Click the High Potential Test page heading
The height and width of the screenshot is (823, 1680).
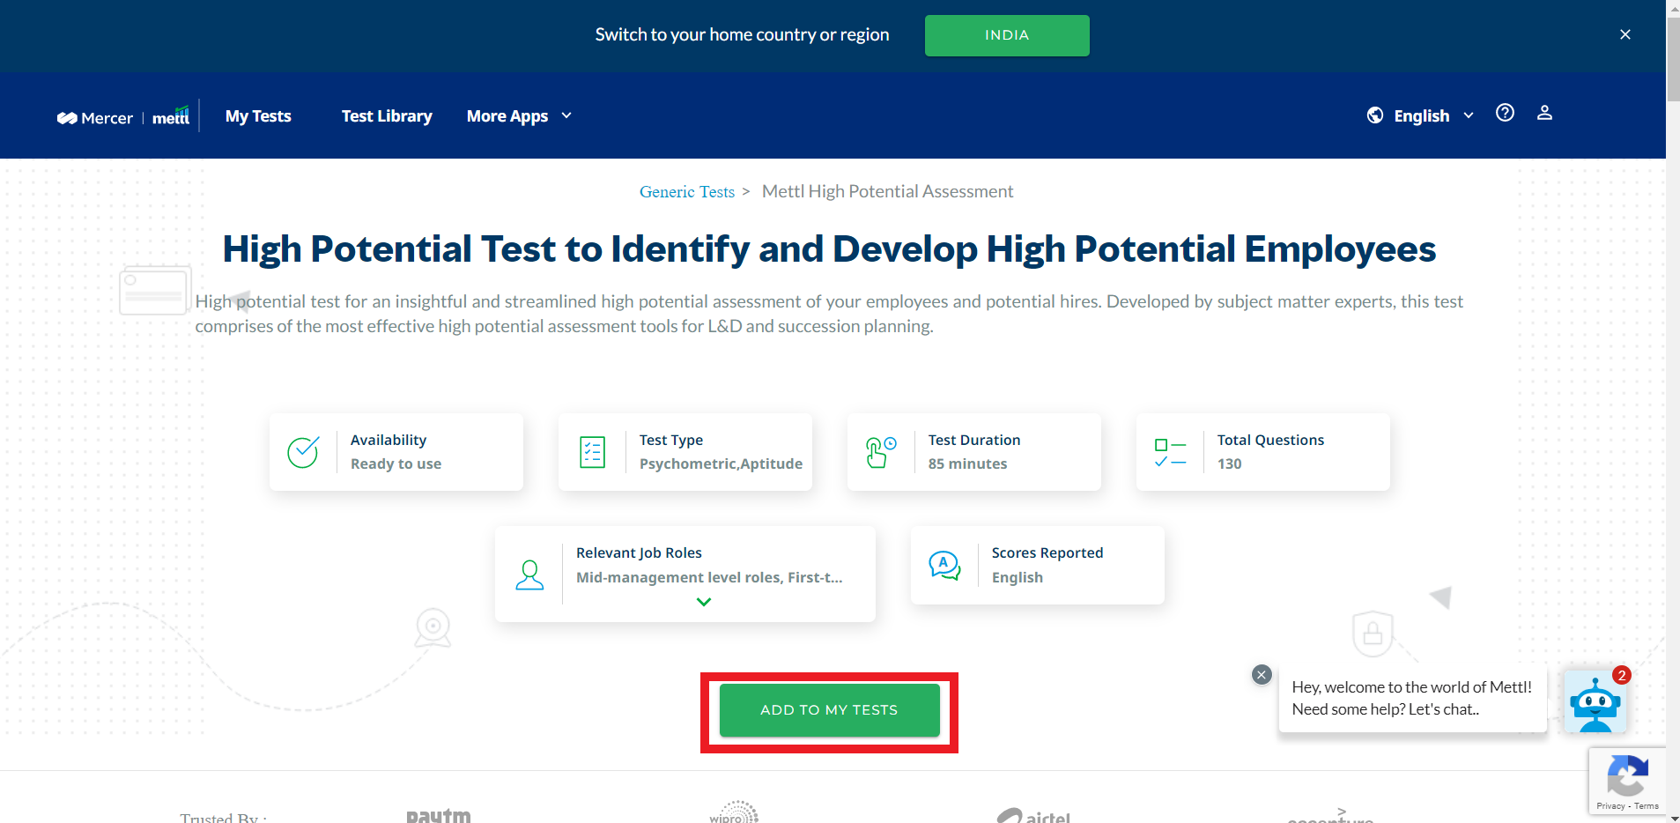(x=829, y=248)
